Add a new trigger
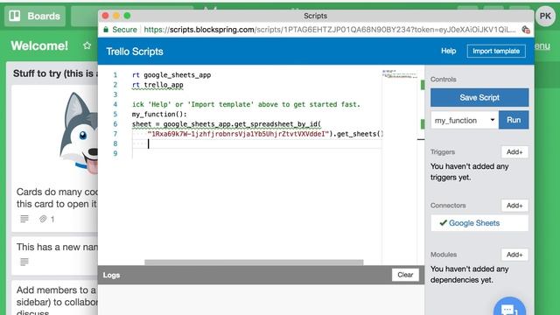Image resolution: width=560 pixels, height=315 pixels. pos(514,152)
